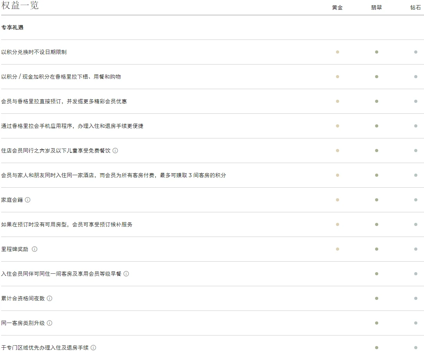Viewport: 424px width, 357px height.
Task: Click the 里程碑奖励 label
Action: tap(14, 249)
